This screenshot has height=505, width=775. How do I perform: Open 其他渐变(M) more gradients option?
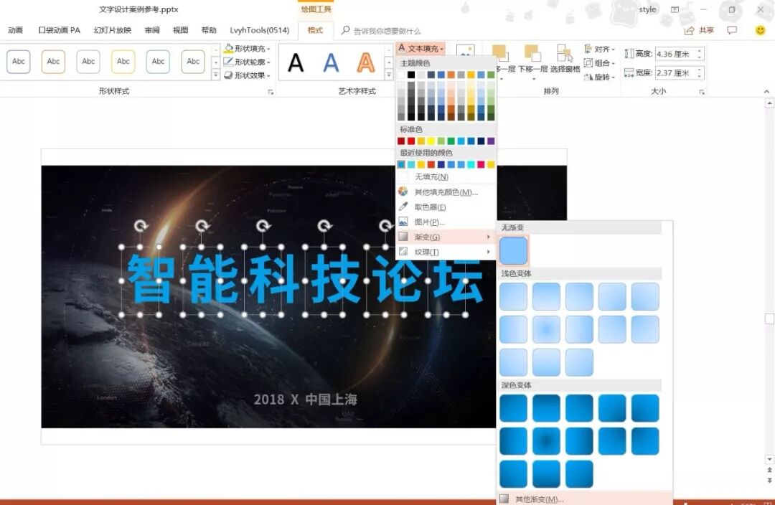[x=584, y=499]
